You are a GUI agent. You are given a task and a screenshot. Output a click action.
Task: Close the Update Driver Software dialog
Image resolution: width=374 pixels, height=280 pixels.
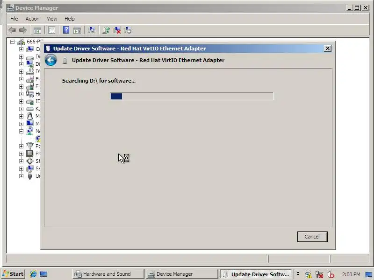(x=328, y=49)
